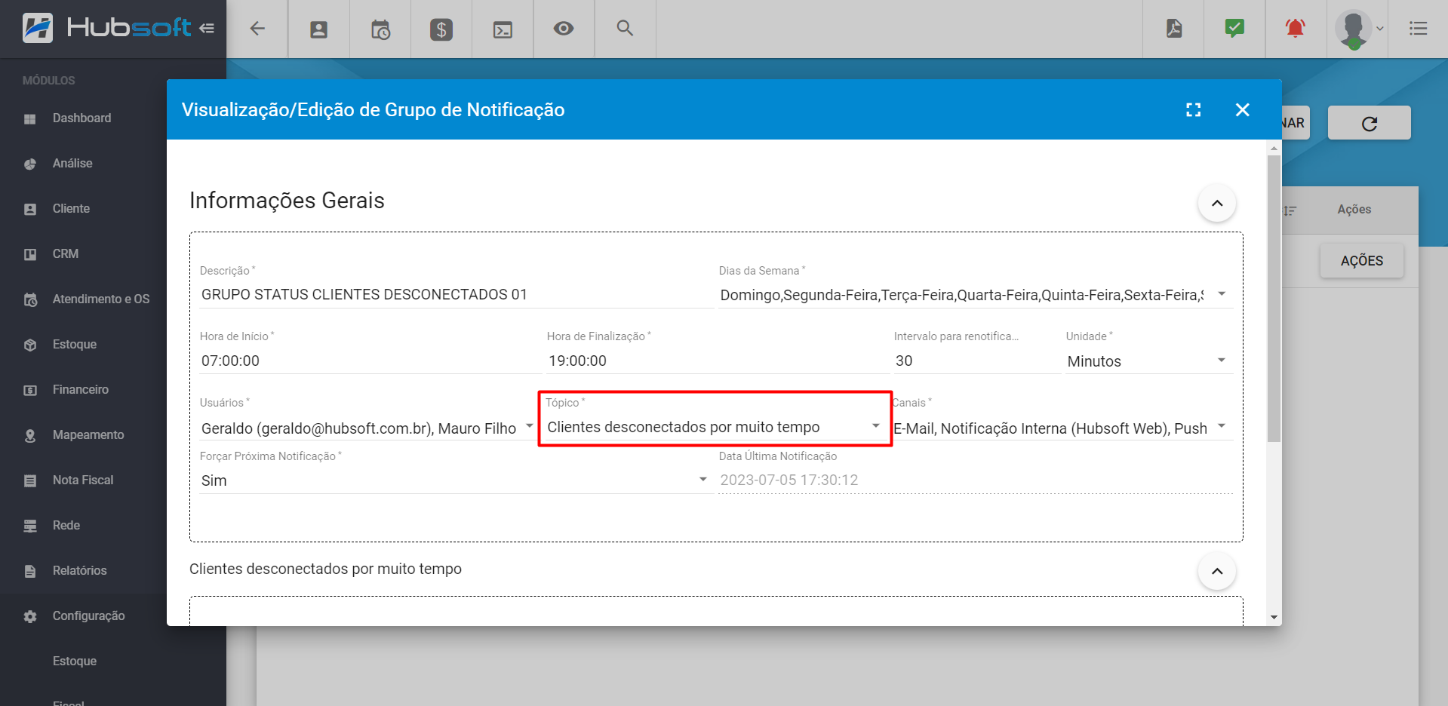Click the Dashboard grid icon
The height and width of the screenshot is (706, 1448).
tap(30, 119)
